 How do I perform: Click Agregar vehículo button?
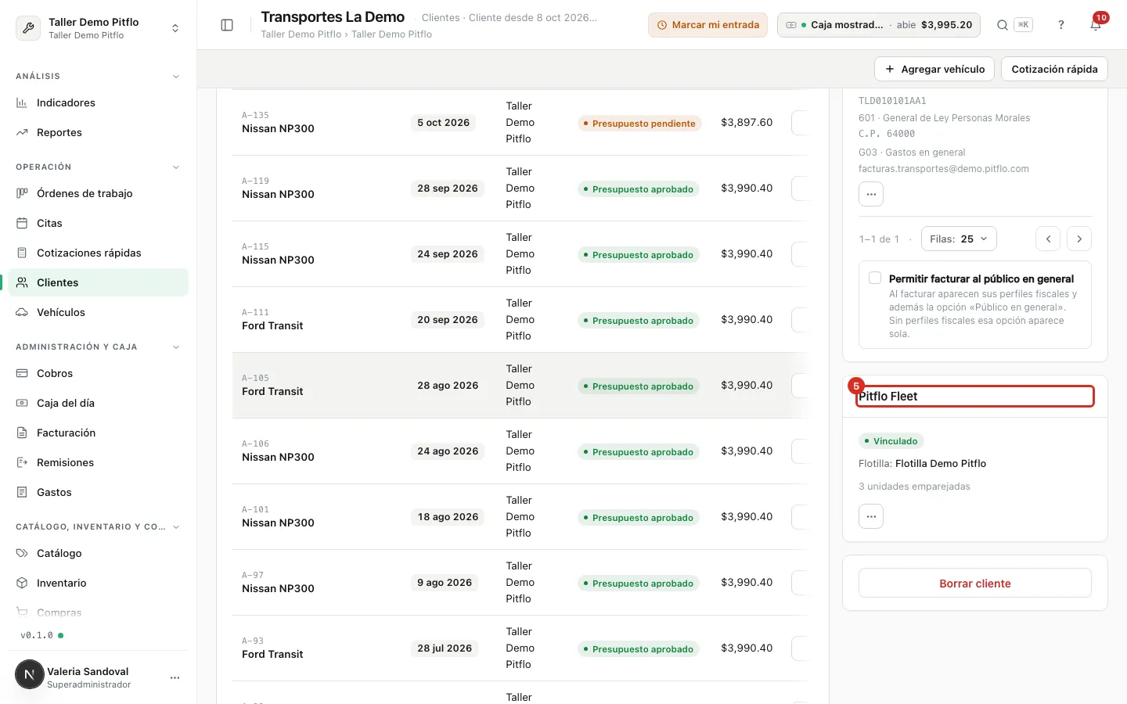click(x=934, y=69)
